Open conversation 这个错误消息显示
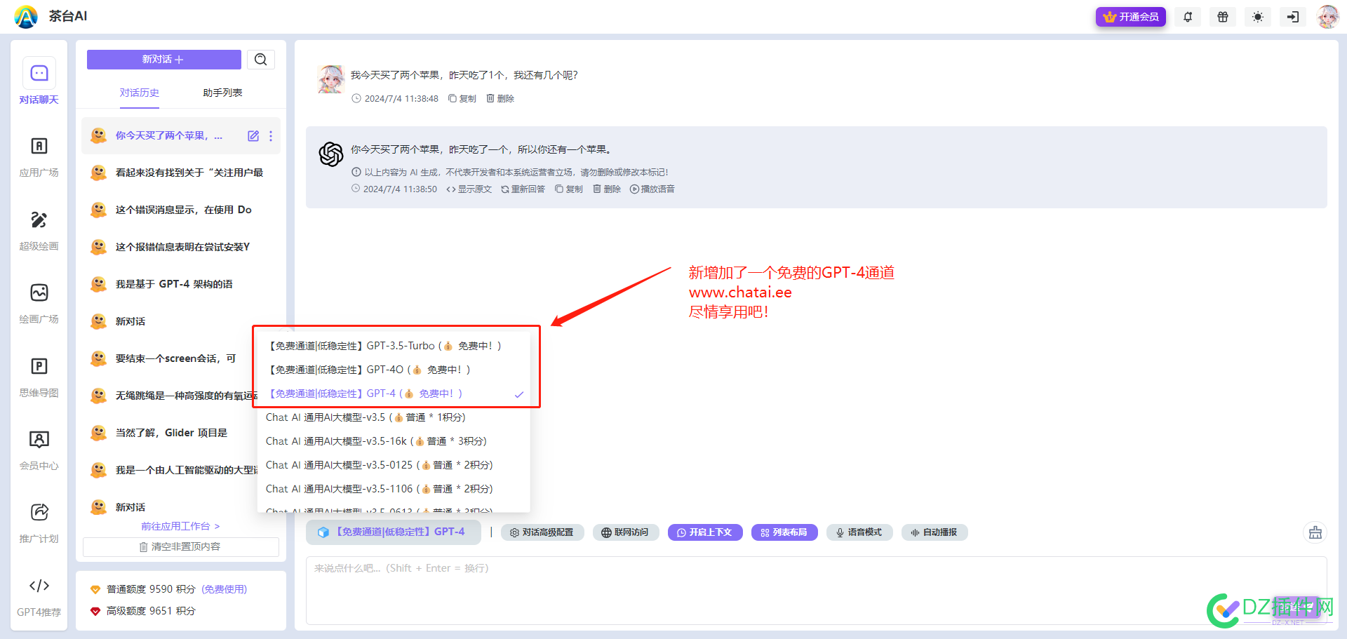Image resolution: width=1347 pixels, height=639 pixels. click(181, 210)
